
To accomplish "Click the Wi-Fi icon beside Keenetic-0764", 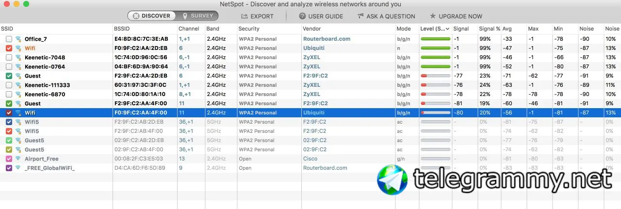I will [18, 66].
